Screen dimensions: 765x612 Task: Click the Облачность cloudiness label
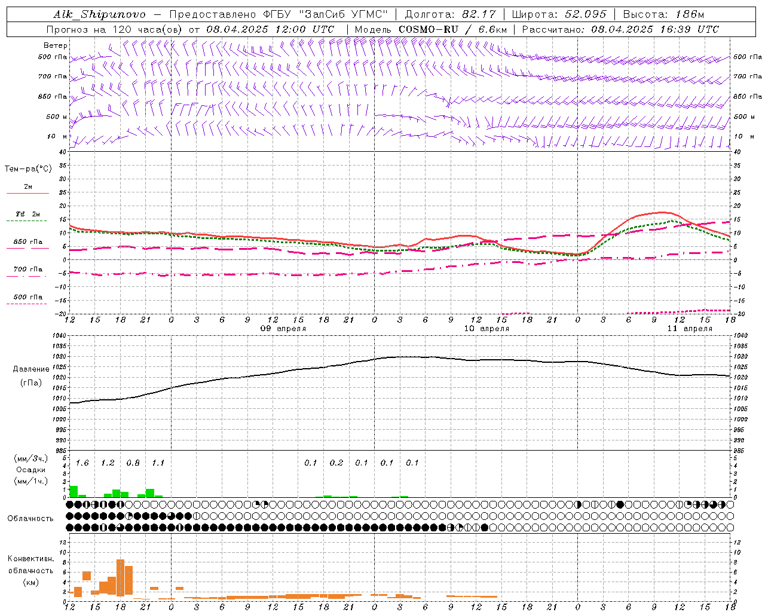point(30,519)
